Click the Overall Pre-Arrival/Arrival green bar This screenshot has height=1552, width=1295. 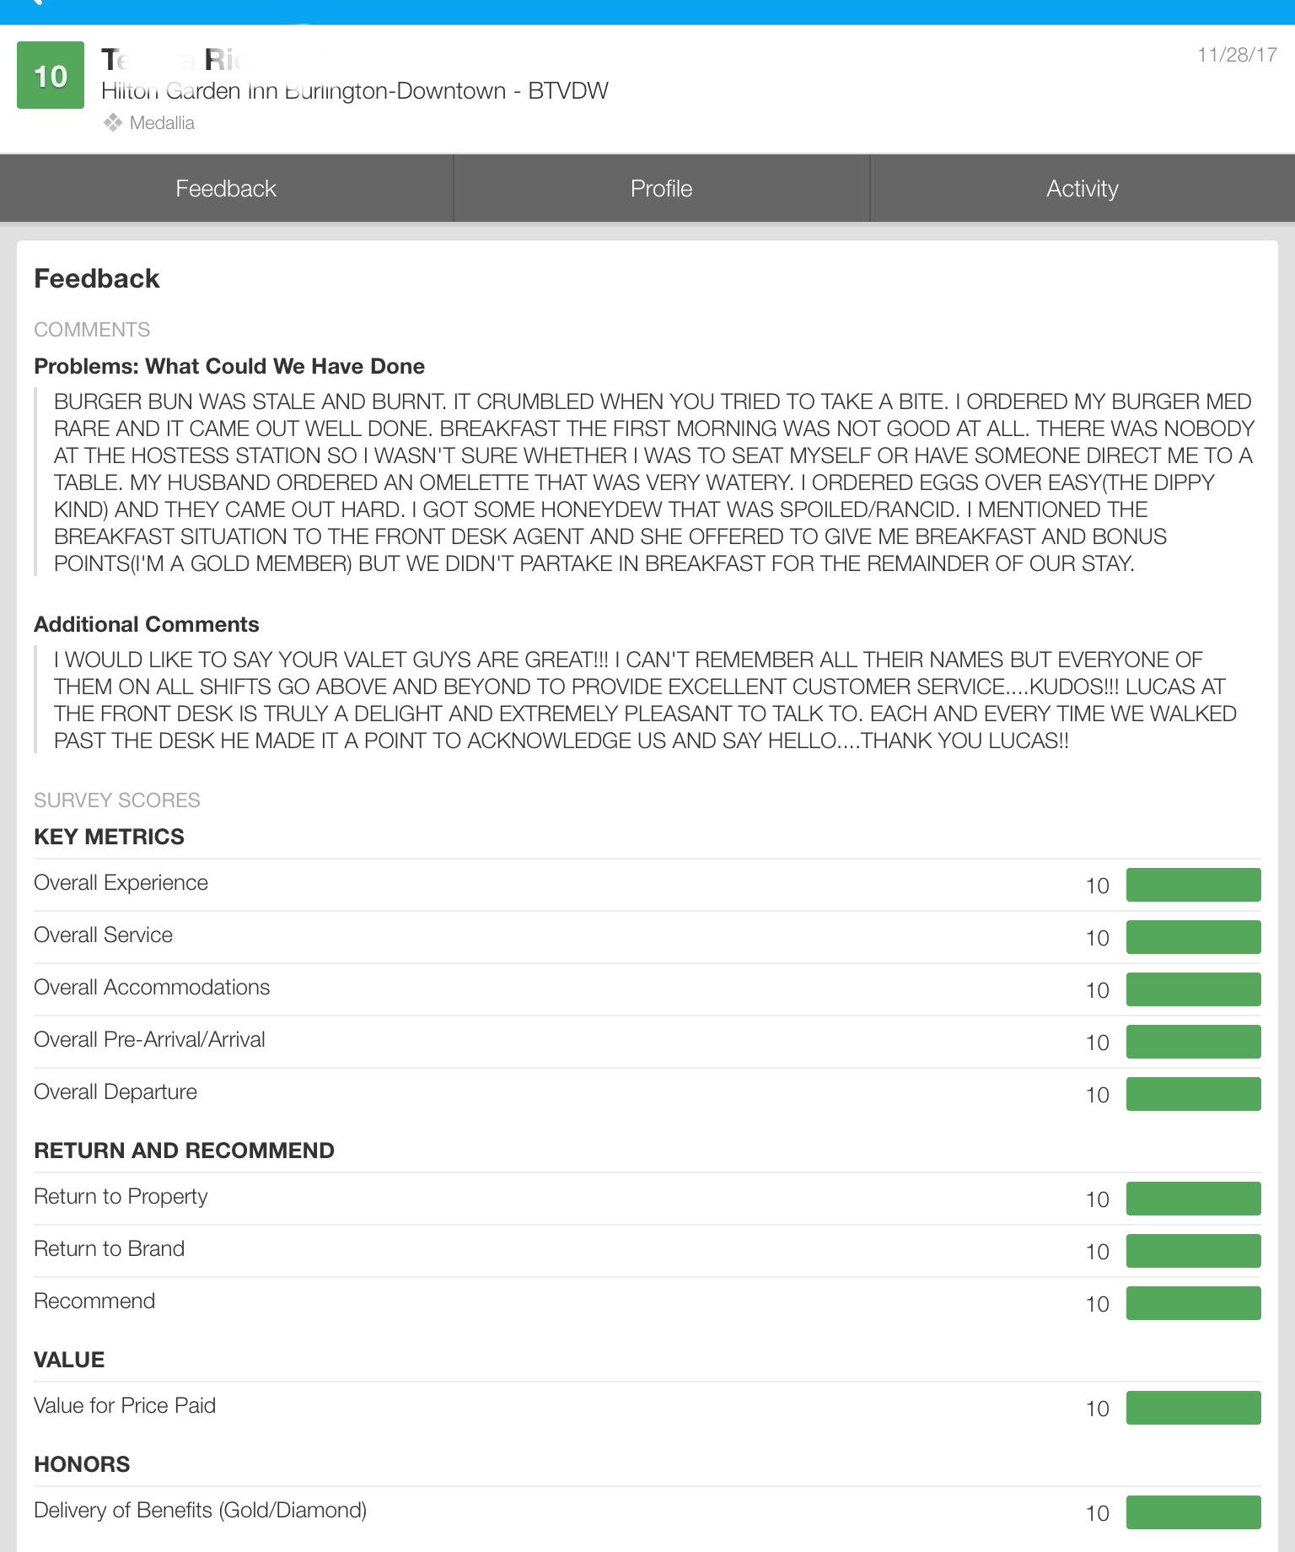point(1193,1042)
